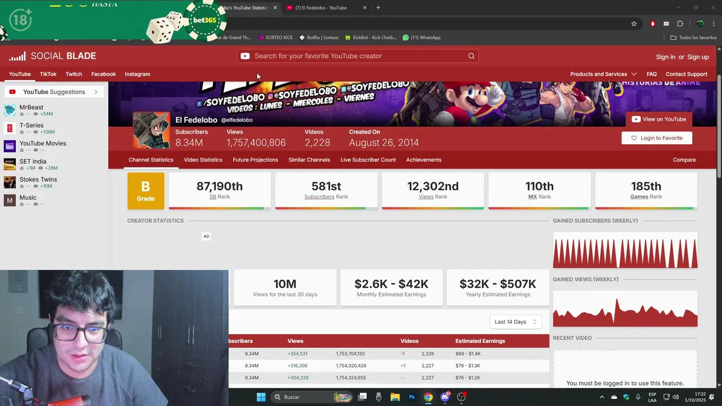Open the SORTEO KICK bookmark

(x=275, y=38)
